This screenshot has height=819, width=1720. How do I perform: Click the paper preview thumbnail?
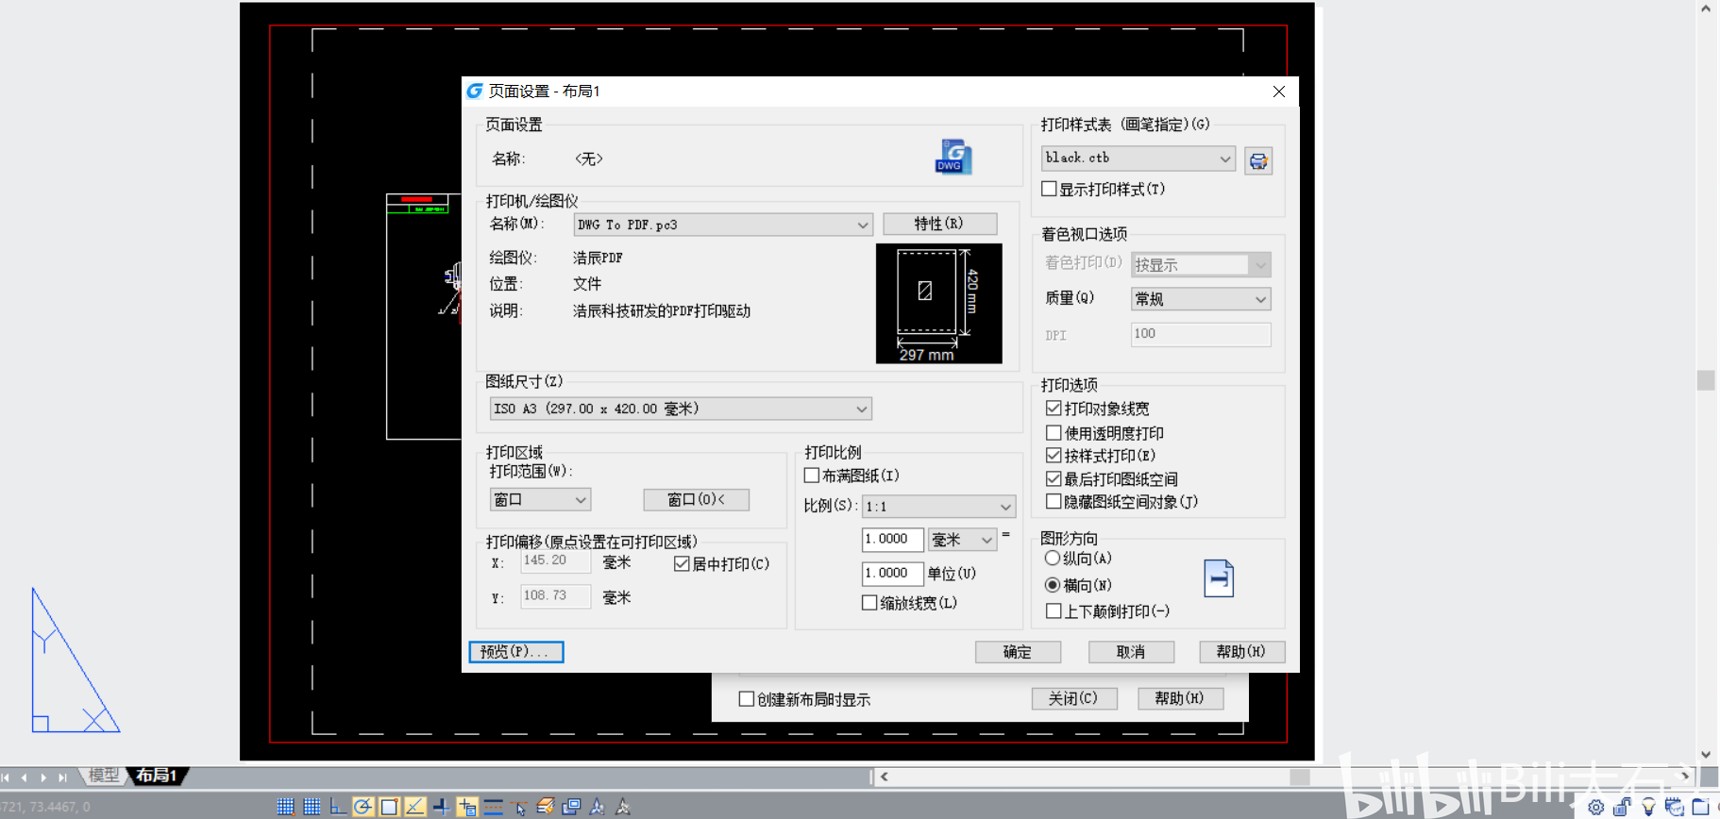point(938,304)
